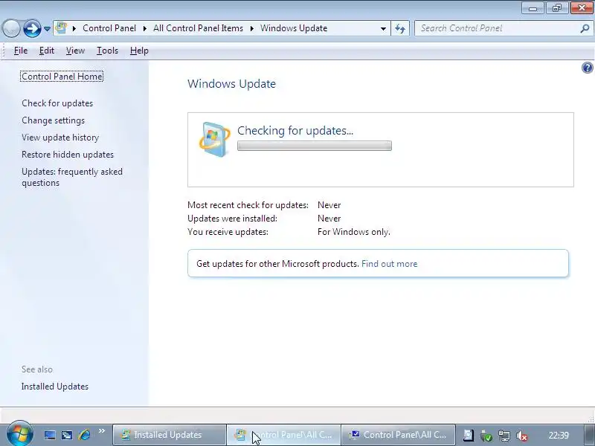The height and width of the screenshot is (446, 595).
Task: Open the Help menu
Action: 139,51
